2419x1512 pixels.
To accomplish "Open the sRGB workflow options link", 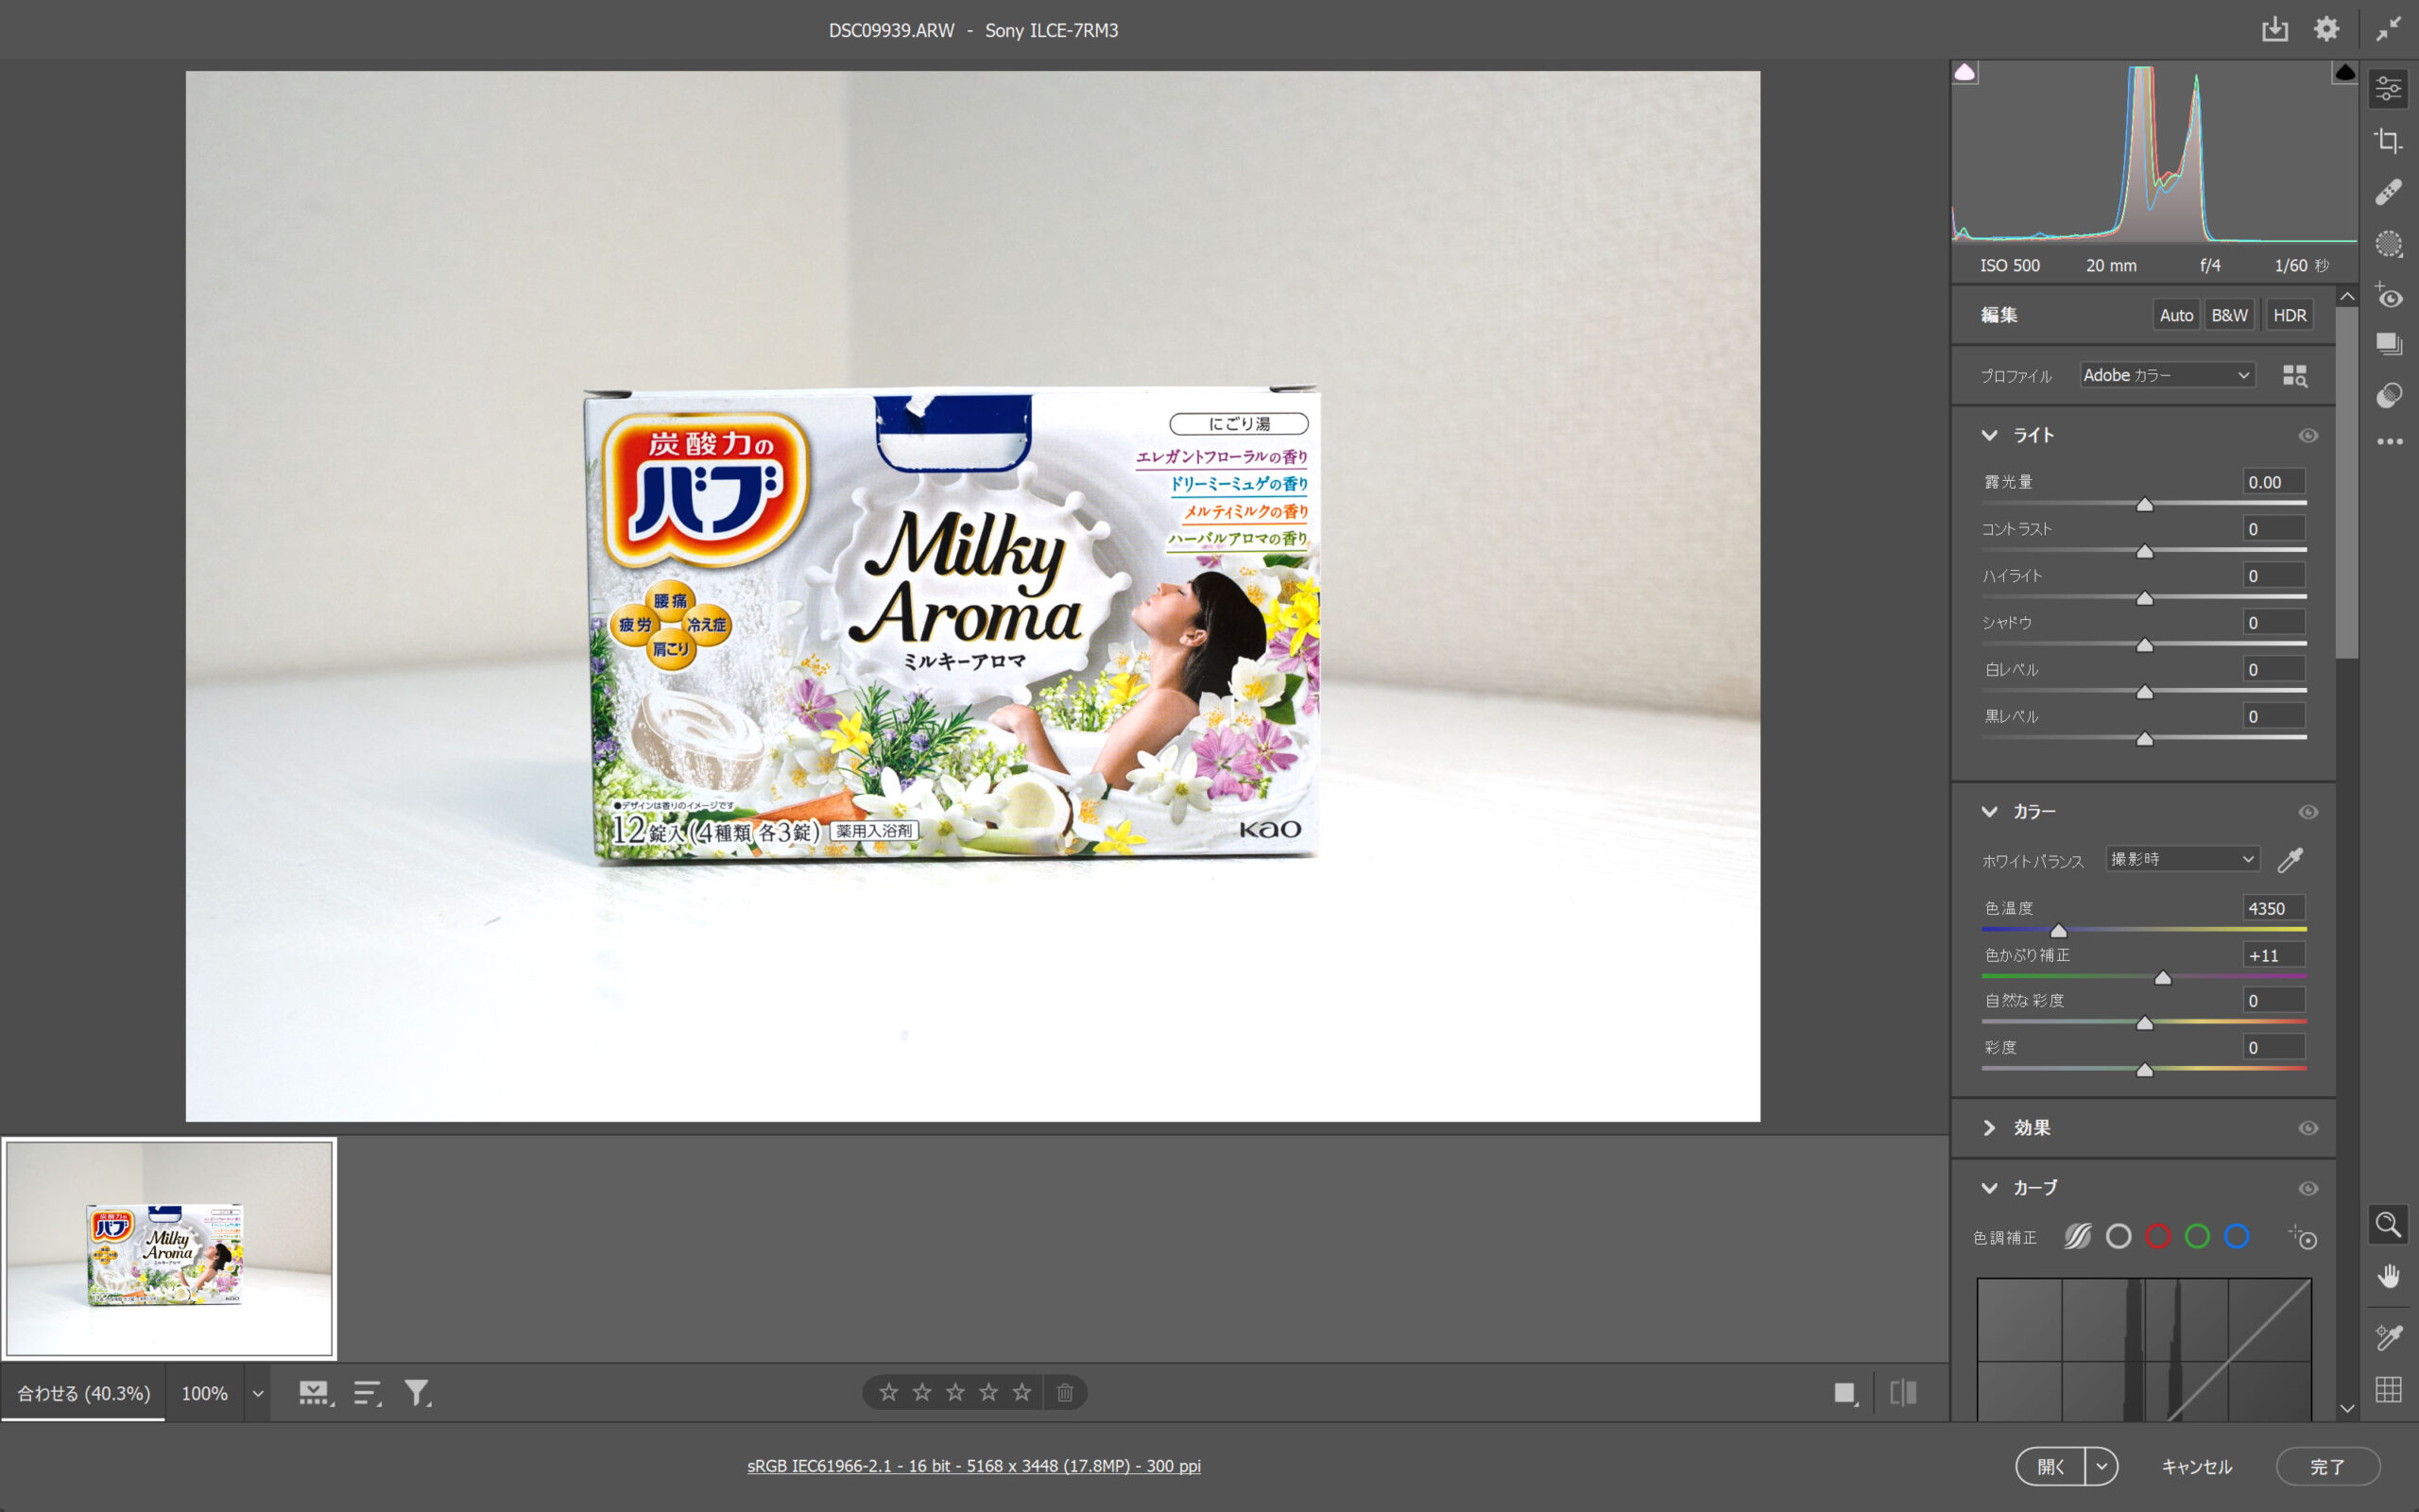I will pyautogui.click(x=973, y=1466).
